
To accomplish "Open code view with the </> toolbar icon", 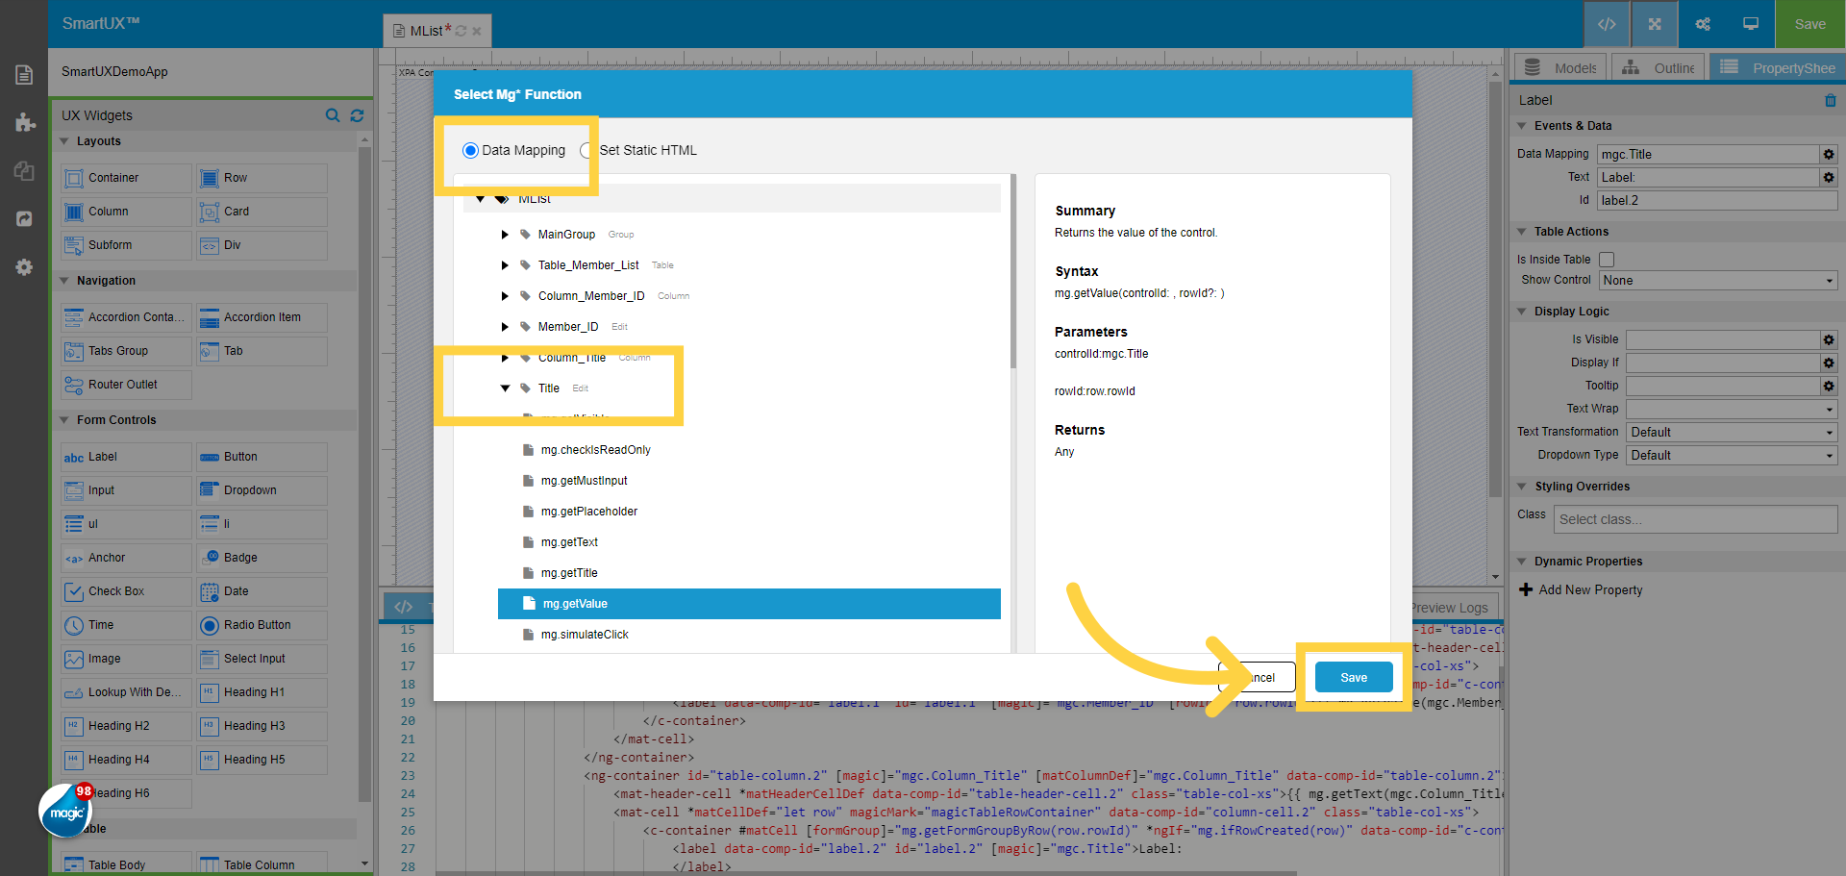I will (1606, 23).
